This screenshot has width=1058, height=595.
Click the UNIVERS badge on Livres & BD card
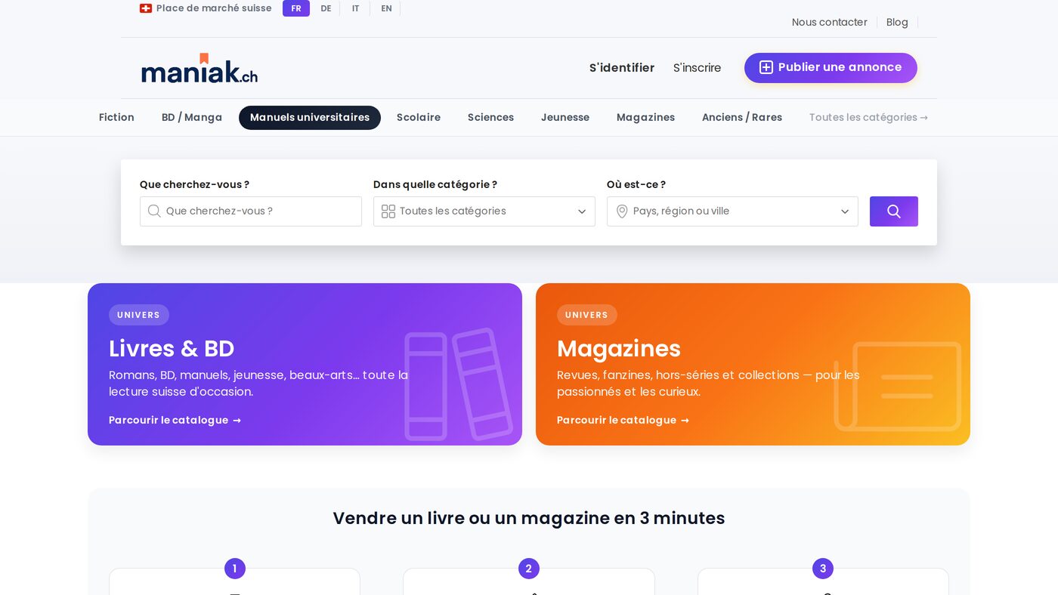tap(139, 315)
